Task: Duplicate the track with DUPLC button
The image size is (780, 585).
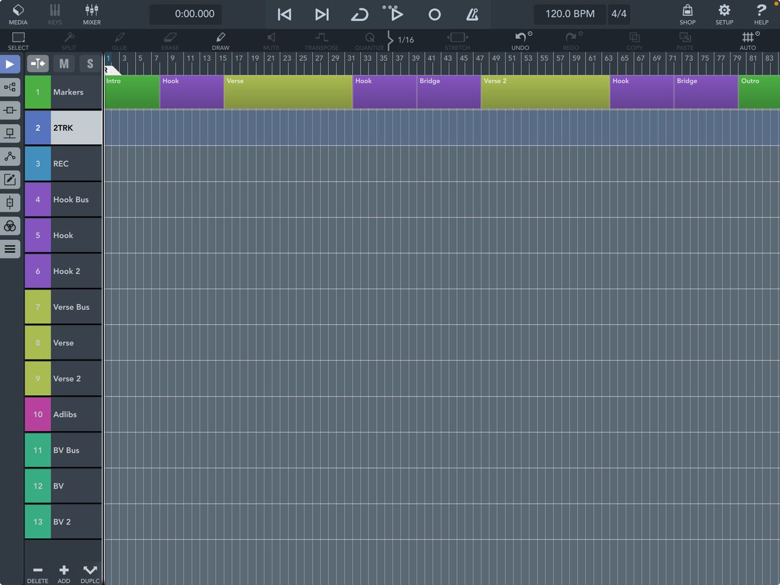Action: pyautogui.click(x=90, y=574)
